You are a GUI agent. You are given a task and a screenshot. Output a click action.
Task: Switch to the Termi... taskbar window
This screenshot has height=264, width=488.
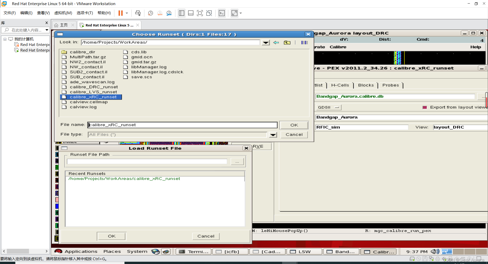pos(194,252)
